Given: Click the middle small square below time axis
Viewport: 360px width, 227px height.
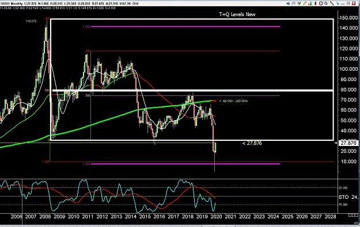Looking at the screenshot, I should coord(354,215).
